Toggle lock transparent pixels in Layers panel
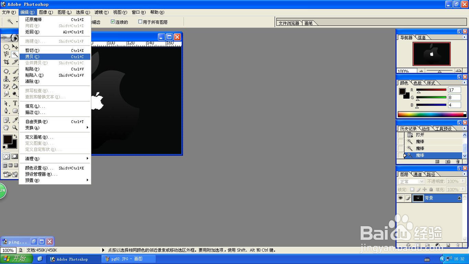 click(x=412, y=189)
